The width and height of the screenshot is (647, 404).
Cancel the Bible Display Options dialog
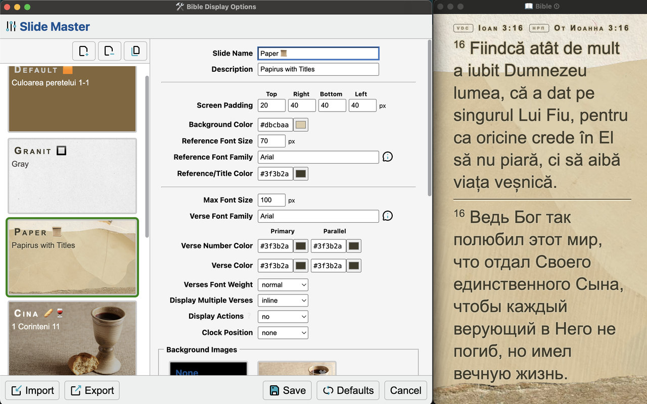click(x=405, y=390)
